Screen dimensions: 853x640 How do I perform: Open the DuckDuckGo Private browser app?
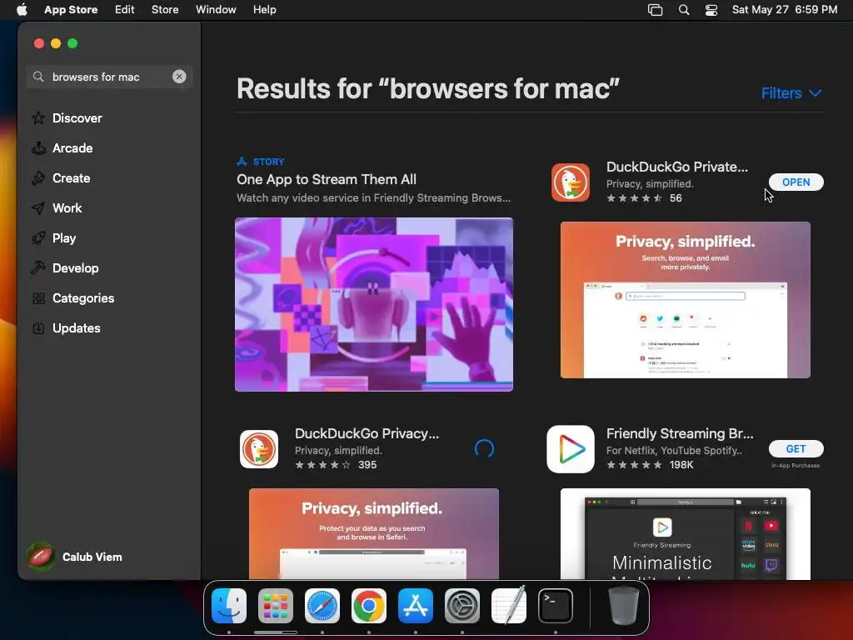[796, 182]
